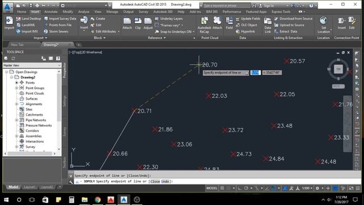Click the Undo option in command line

[x=165, y=181]
